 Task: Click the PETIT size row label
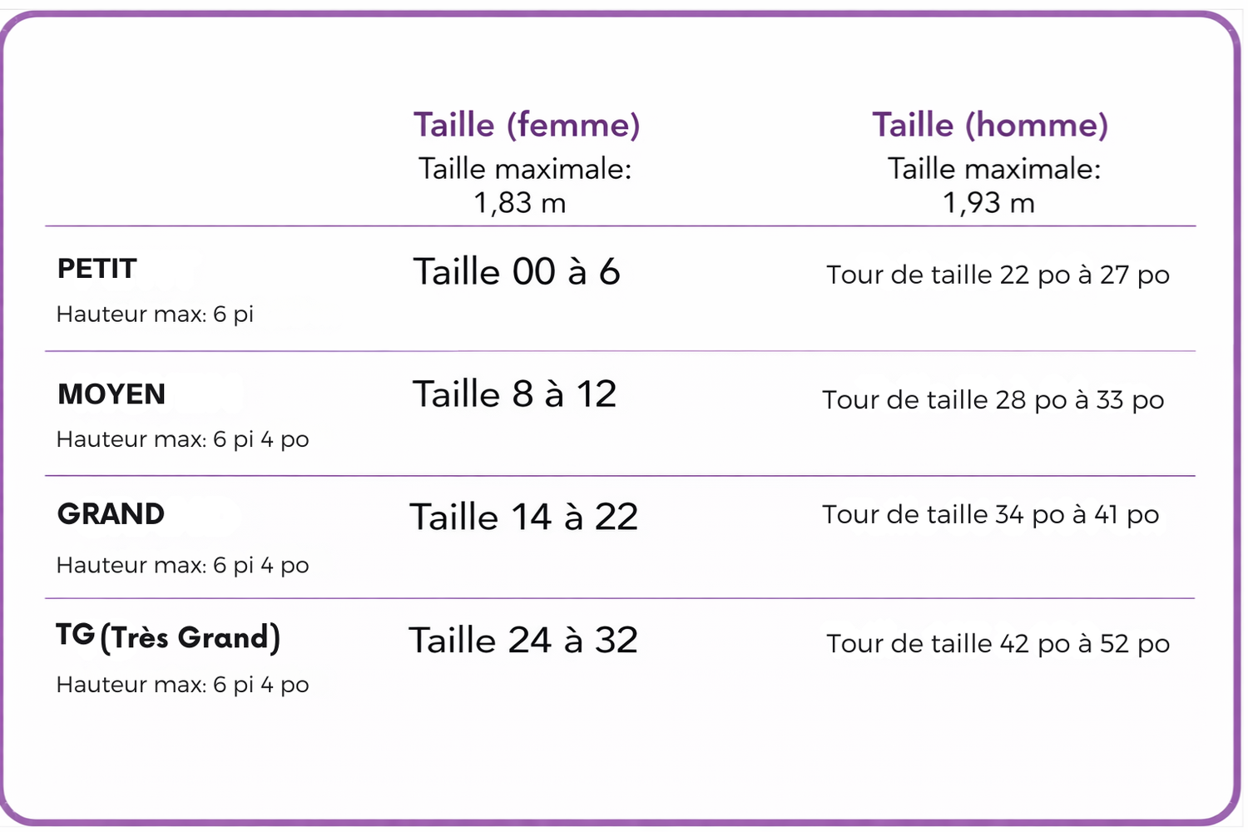[97, 269]
